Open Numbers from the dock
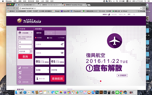This screenshot has width=152, height=95. click(77, 92)
